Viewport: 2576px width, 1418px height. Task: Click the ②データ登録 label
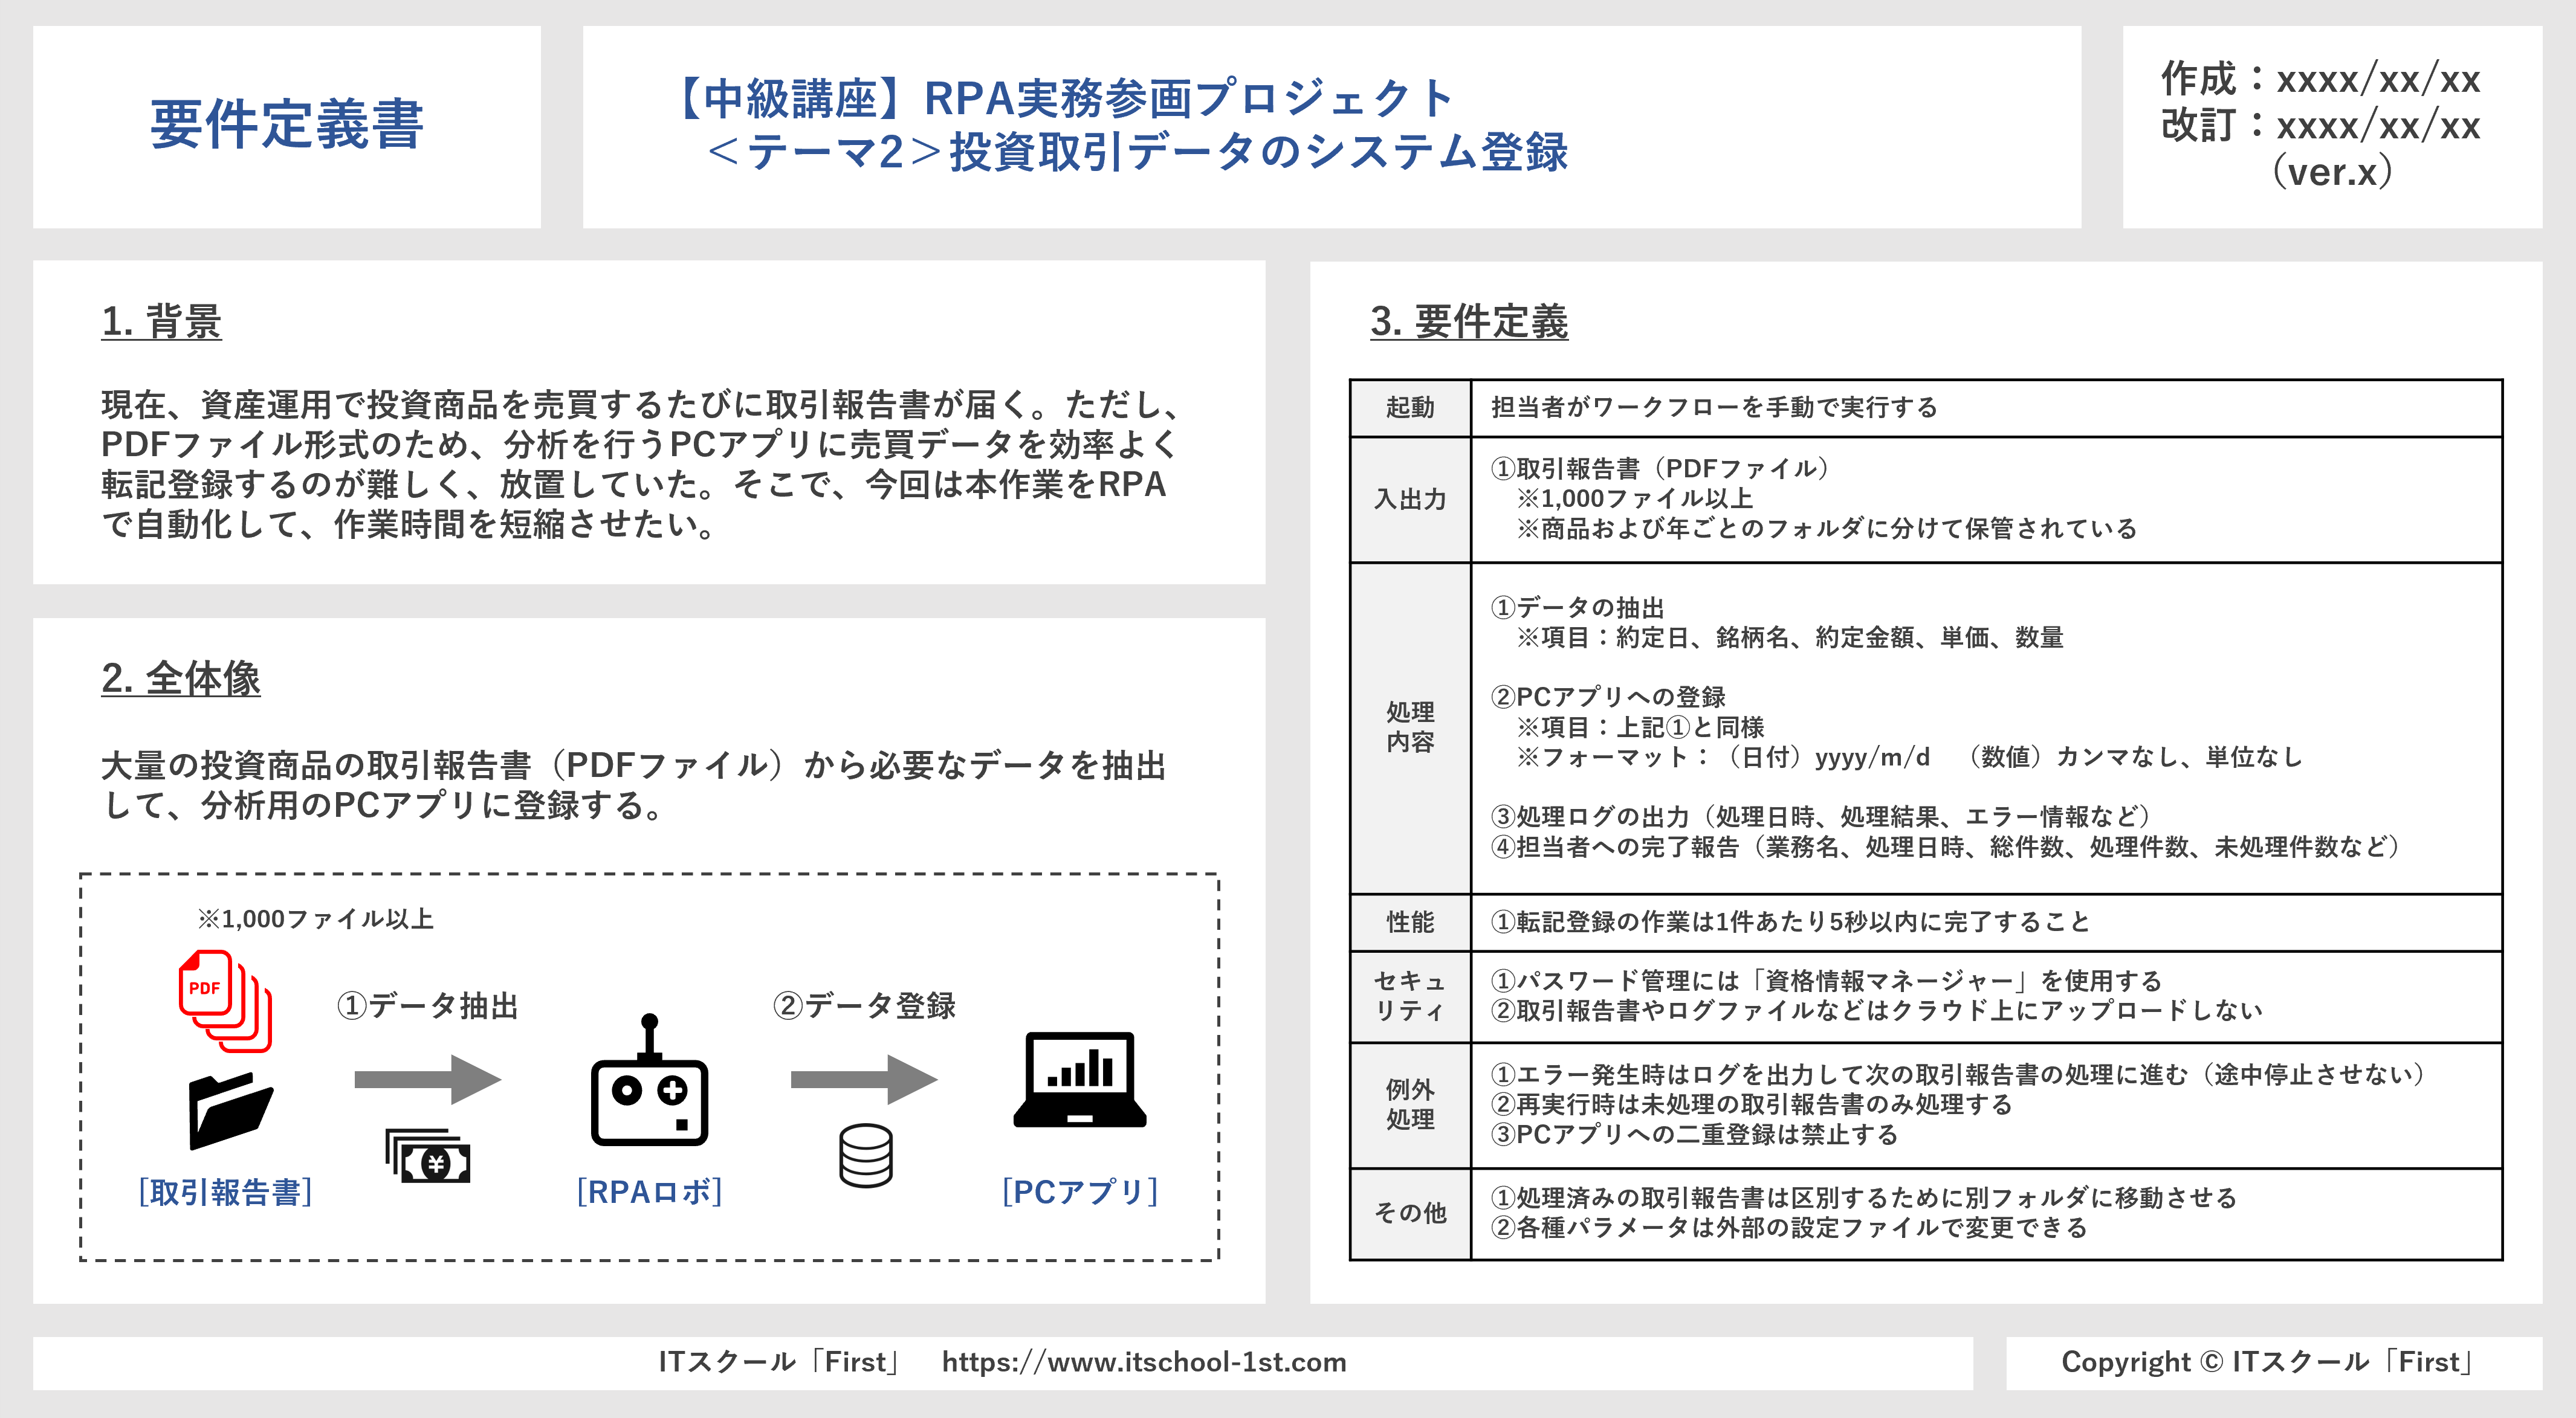coord(864,1005)
